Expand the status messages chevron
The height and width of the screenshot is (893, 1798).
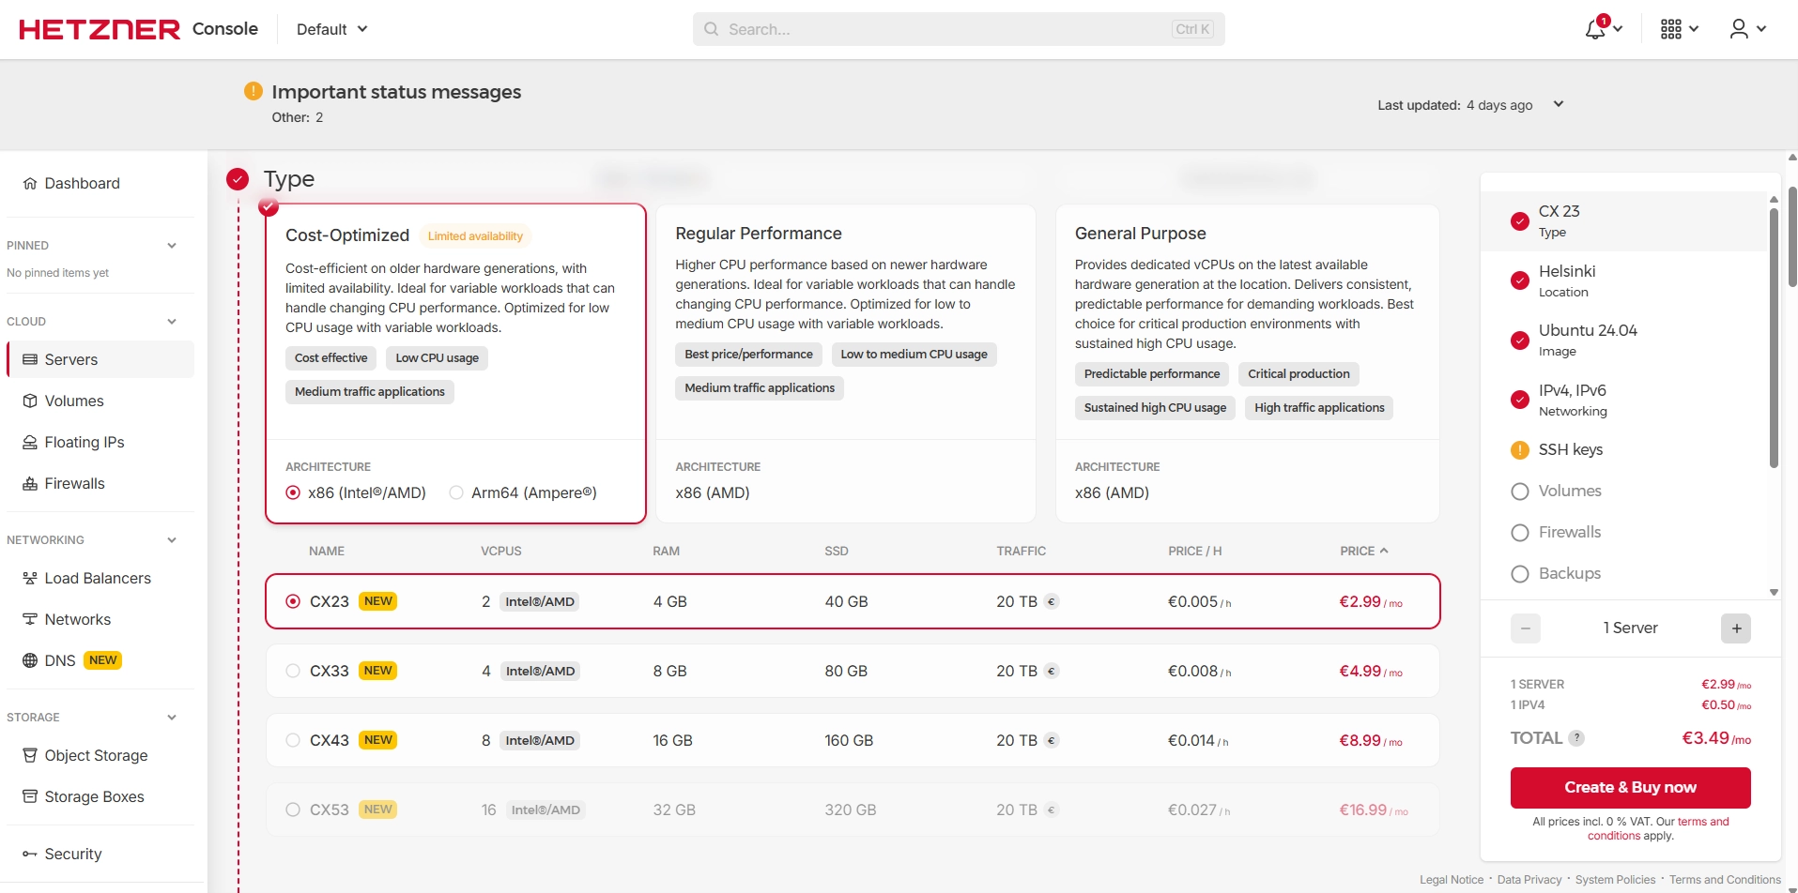pyautogui.click(x=1559, y=104)
